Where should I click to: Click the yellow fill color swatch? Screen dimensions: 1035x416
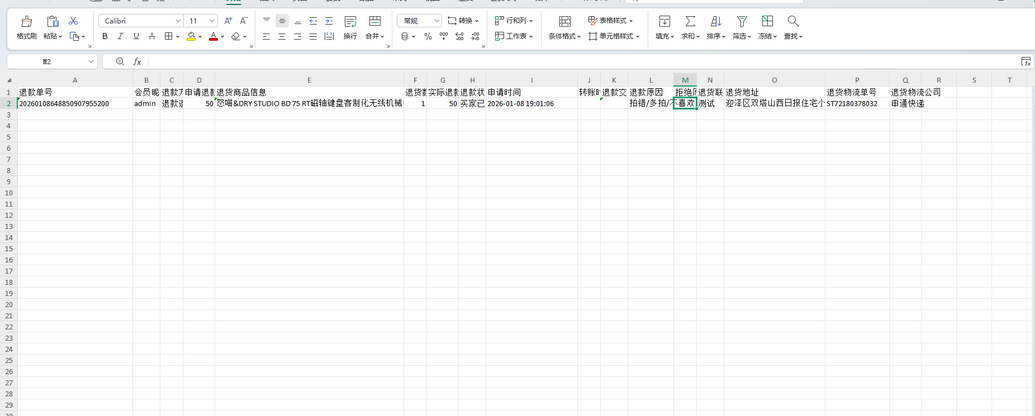[x=191, y=36]
